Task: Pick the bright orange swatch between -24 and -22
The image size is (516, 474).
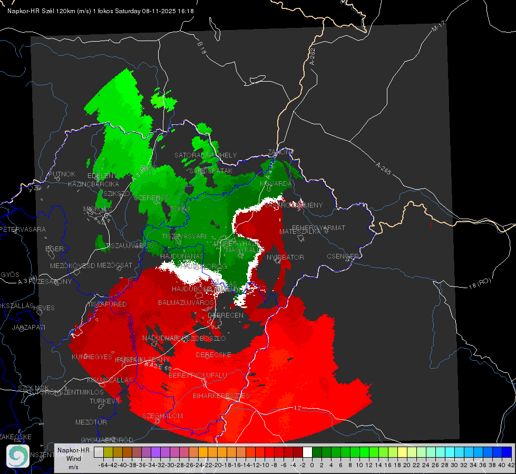Action: click(x=203, y=452)
